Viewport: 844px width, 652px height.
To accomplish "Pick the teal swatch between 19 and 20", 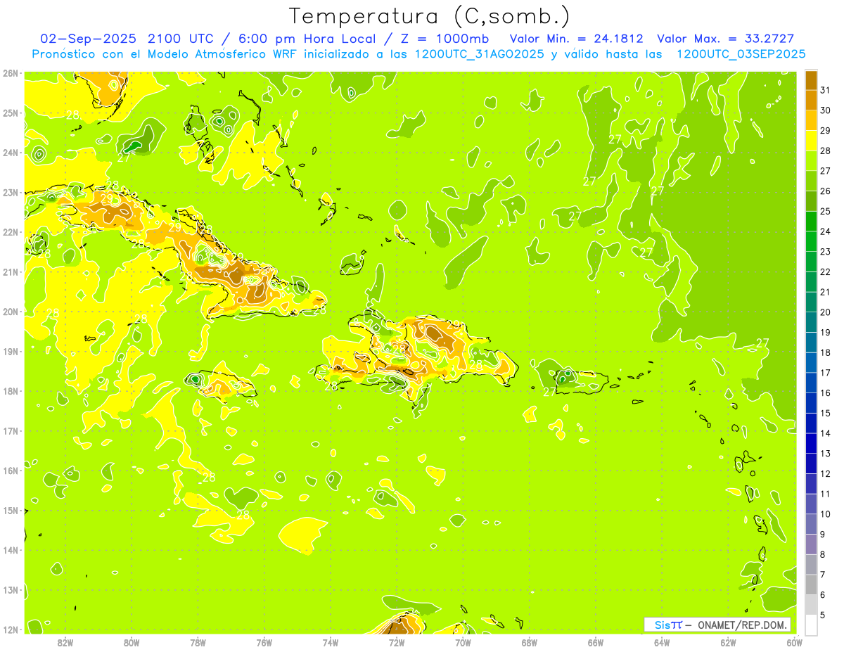I will (x=811, y=322).
